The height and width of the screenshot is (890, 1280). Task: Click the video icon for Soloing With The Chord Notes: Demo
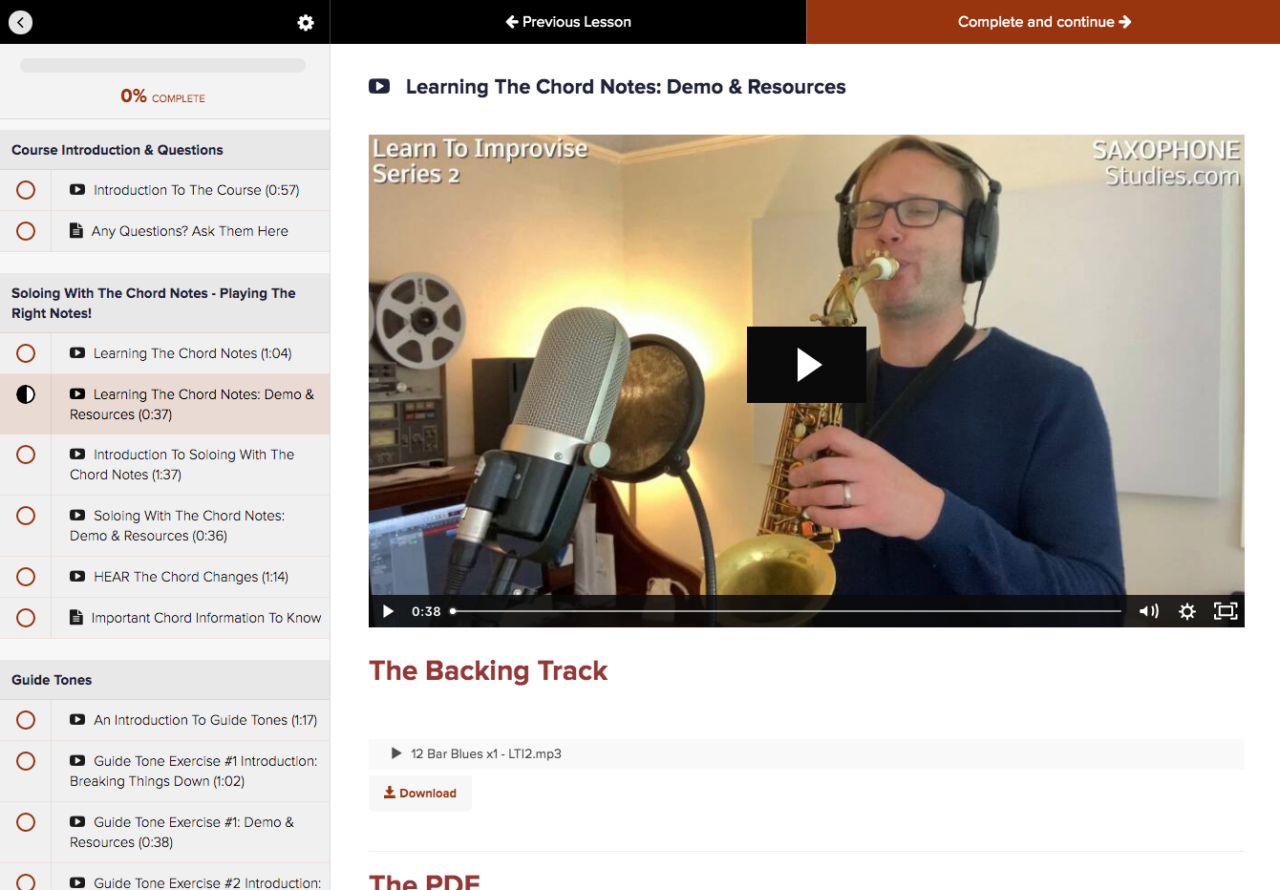click(77, 515)
